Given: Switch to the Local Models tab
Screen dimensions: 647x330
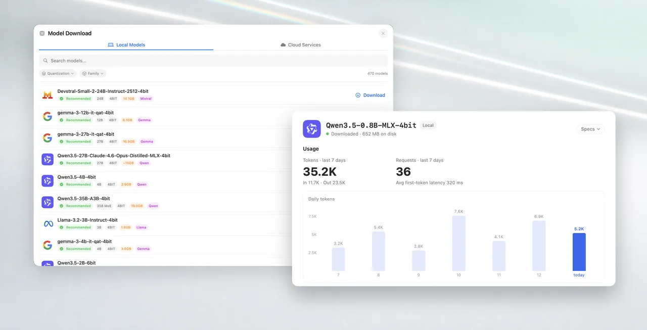Looking at the screenshot, I should 126,45.
